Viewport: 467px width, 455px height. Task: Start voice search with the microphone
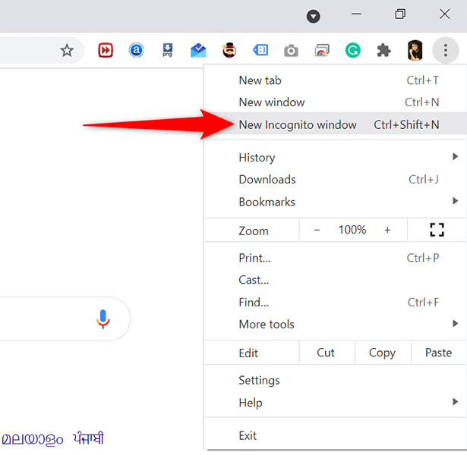(x=103, y=318)
